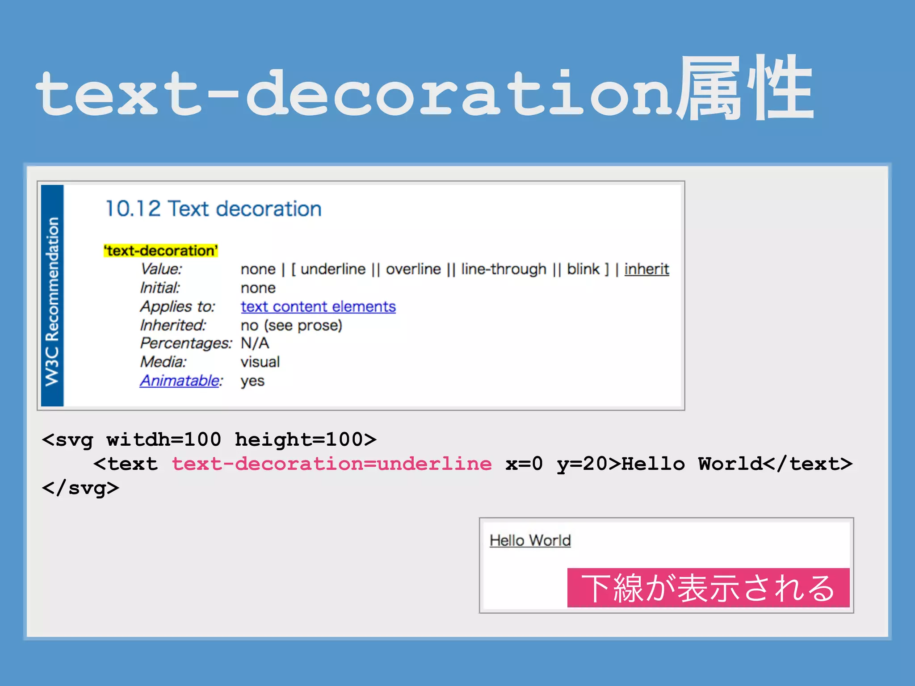Click 'Hello World</text>' in the code line

click(737, 464)
